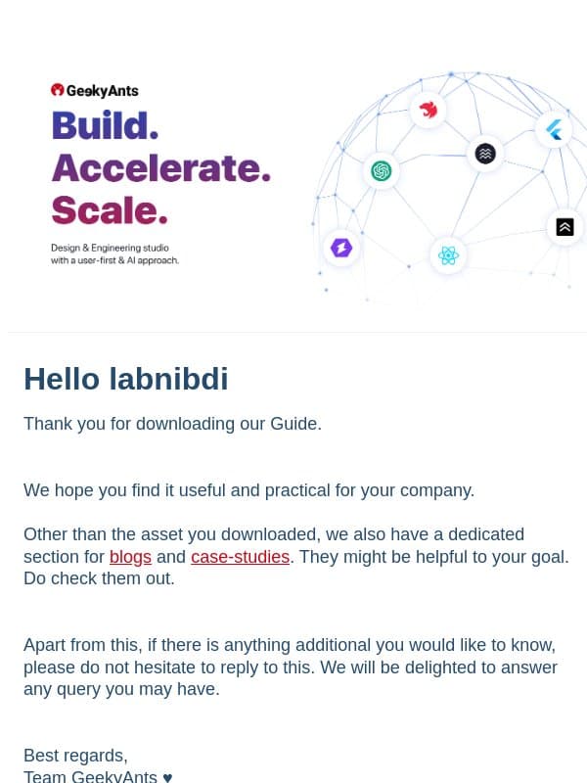Click the Hello labnibdi heading
This screenshot has height=783, width=587.
(x=126, y=379)
